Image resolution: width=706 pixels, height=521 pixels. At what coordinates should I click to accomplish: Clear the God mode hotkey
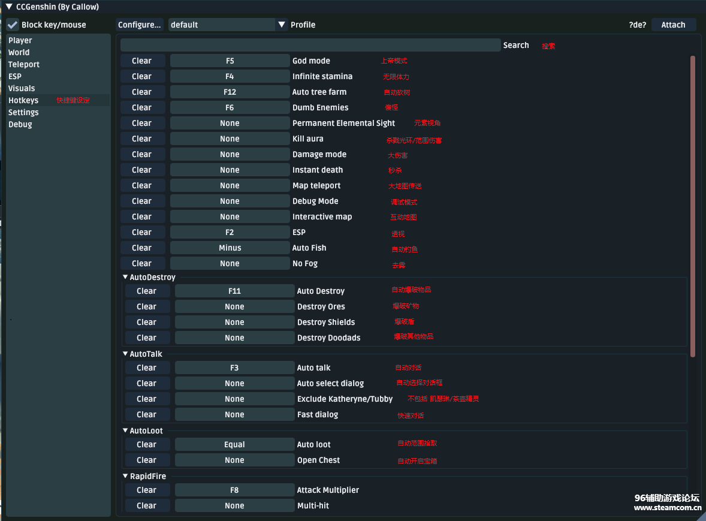click(142, 61)
